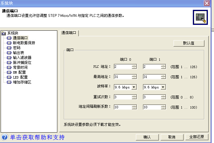The image size is (214, 143).
Task: Open 输入滤波器 settings
Action: (22, 58)
